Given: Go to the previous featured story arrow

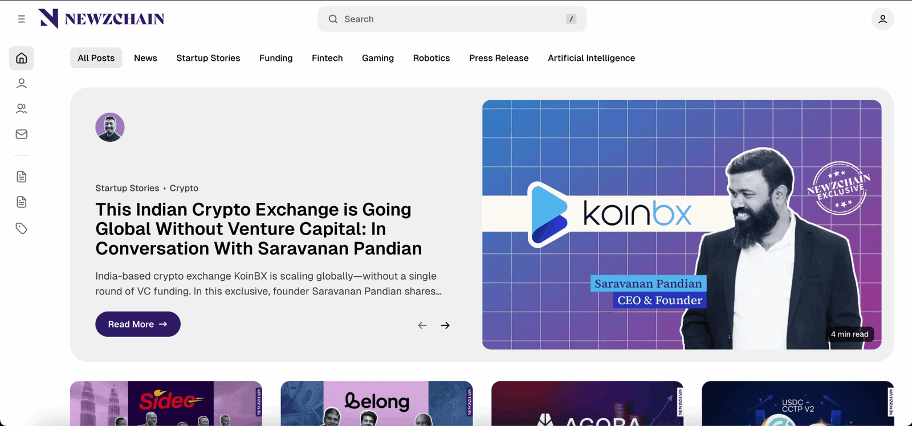Looking at the screenshot, I should click(x=422, y=325).
